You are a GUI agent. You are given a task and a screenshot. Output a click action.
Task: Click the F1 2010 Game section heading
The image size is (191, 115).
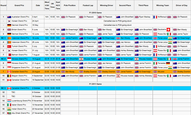[95, 13]
